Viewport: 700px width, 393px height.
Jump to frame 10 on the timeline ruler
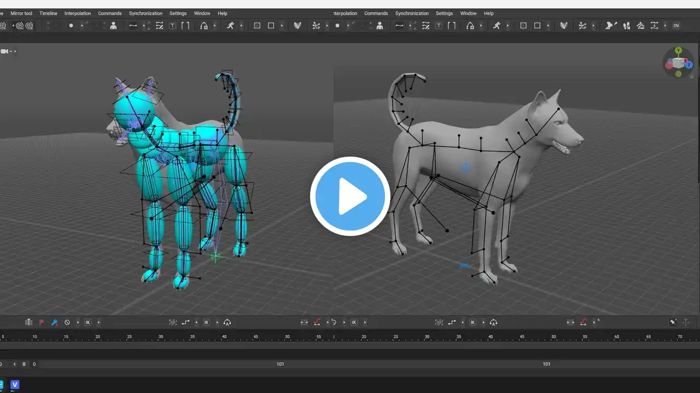tap(34, 337)
